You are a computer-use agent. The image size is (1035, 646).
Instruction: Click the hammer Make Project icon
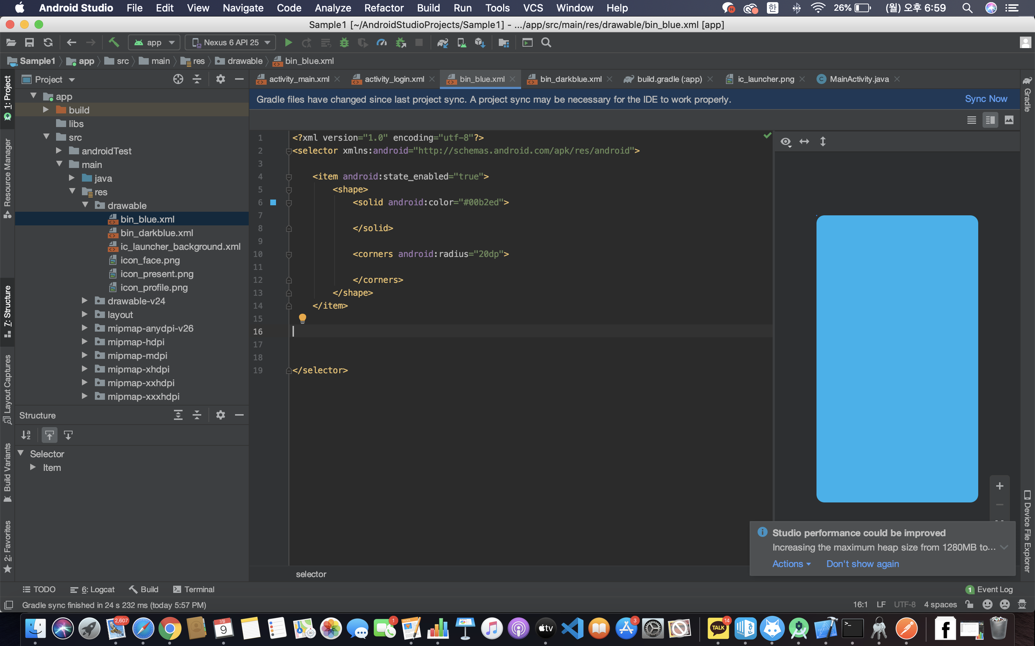tap(113, 42)
